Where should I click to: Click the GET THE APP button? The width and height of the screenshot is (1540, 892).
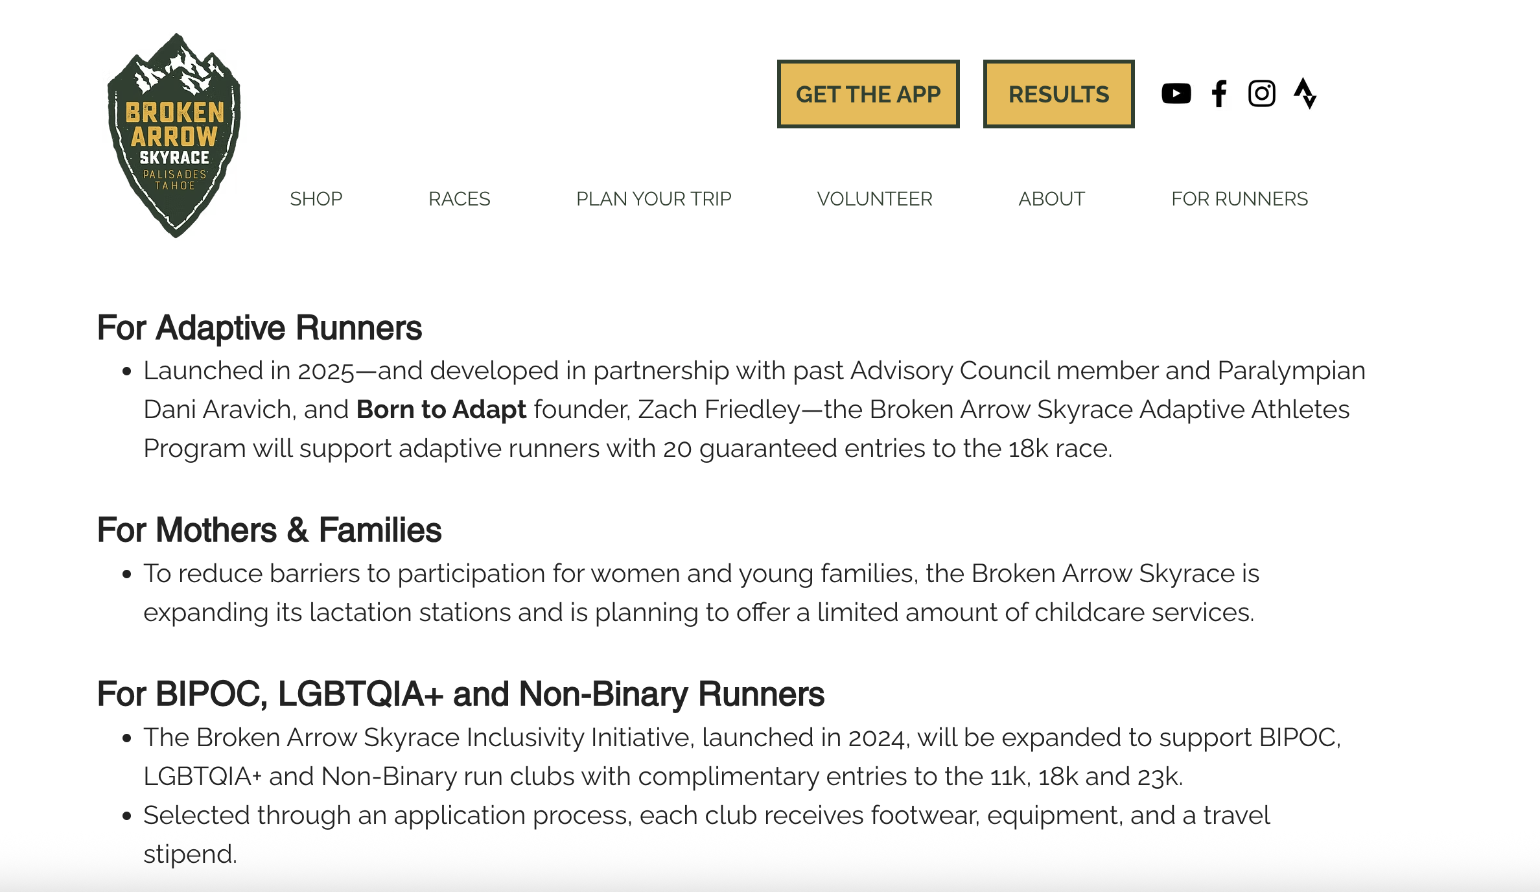[868, 94]
